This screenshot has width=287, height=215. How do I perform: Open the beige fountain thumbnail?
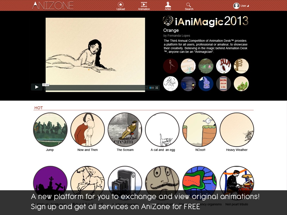pyautogui.click(x=188, y=66)
